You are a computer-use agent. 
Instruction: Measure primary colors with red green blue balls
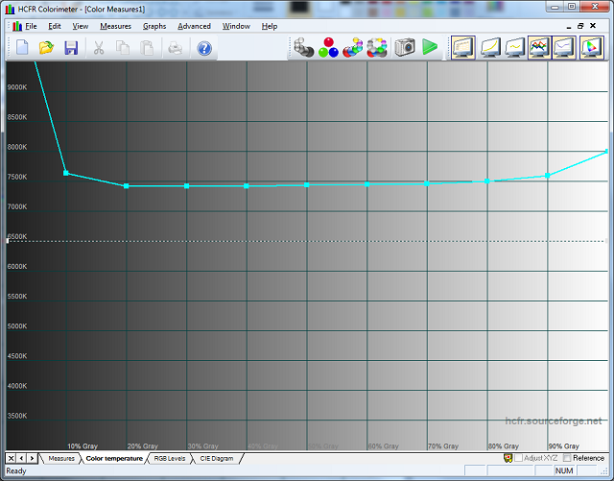(x=328, y=47)
